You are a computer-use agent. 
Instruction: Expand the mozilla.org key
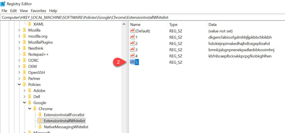pos(19,36)
